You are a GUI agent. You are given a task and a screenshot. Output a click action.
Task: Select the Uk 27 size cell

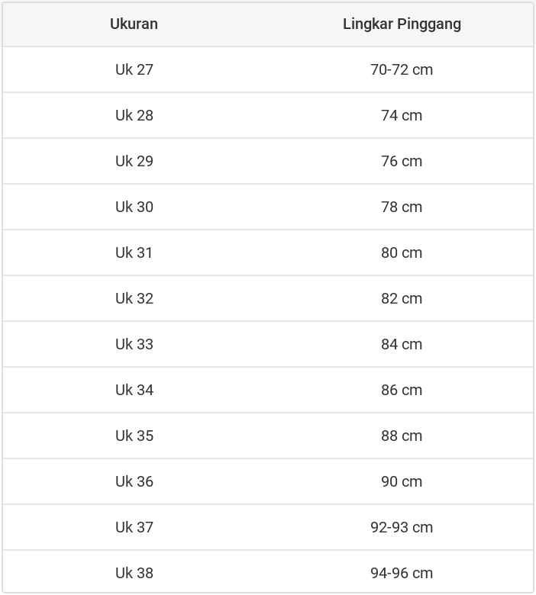pos(134,69)
